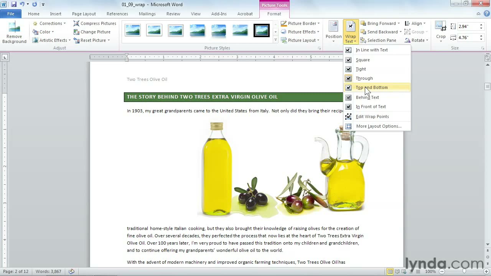
Task: Click the olive oil picture
Action: click(x=284, y=169)
